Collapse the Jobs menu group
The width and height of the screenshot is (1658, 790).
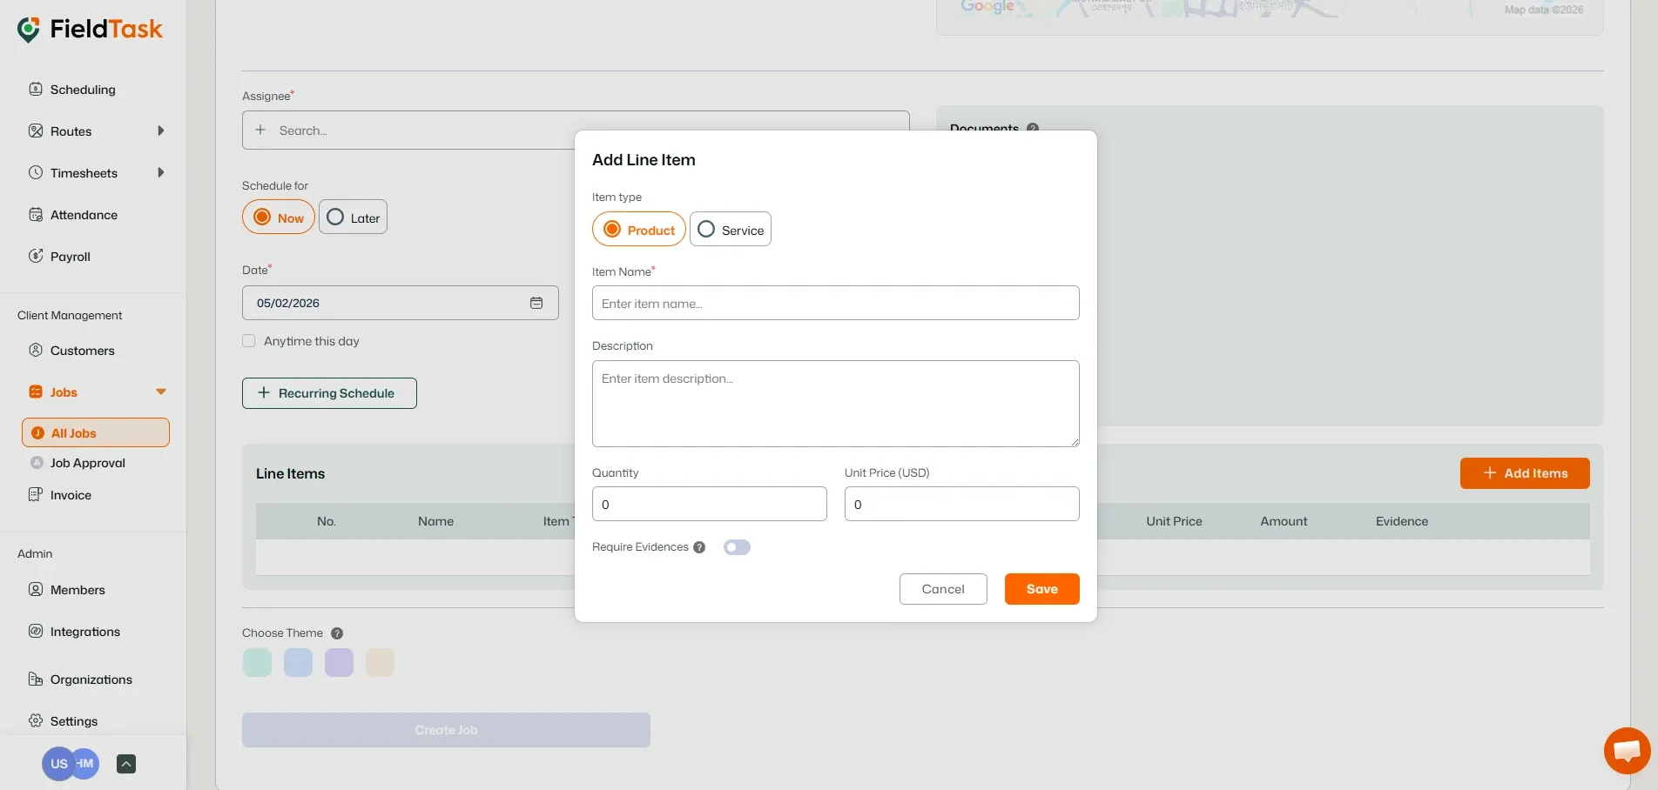(x=161, y=392)
